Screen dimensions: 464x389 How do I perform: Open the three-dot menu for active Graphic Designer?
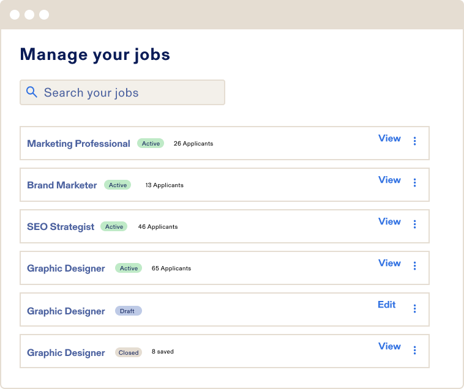tap(414, 266)
